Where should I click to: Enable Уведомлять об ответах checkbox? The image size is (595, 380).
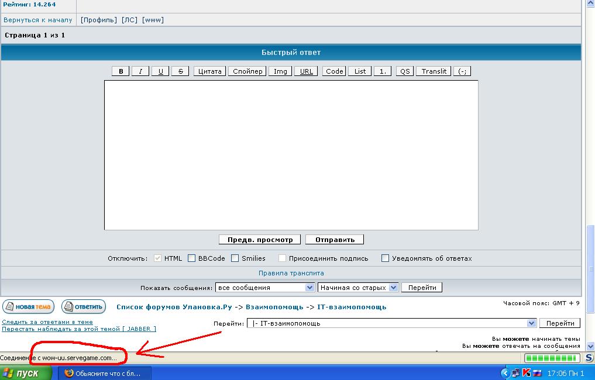point(385,258)
